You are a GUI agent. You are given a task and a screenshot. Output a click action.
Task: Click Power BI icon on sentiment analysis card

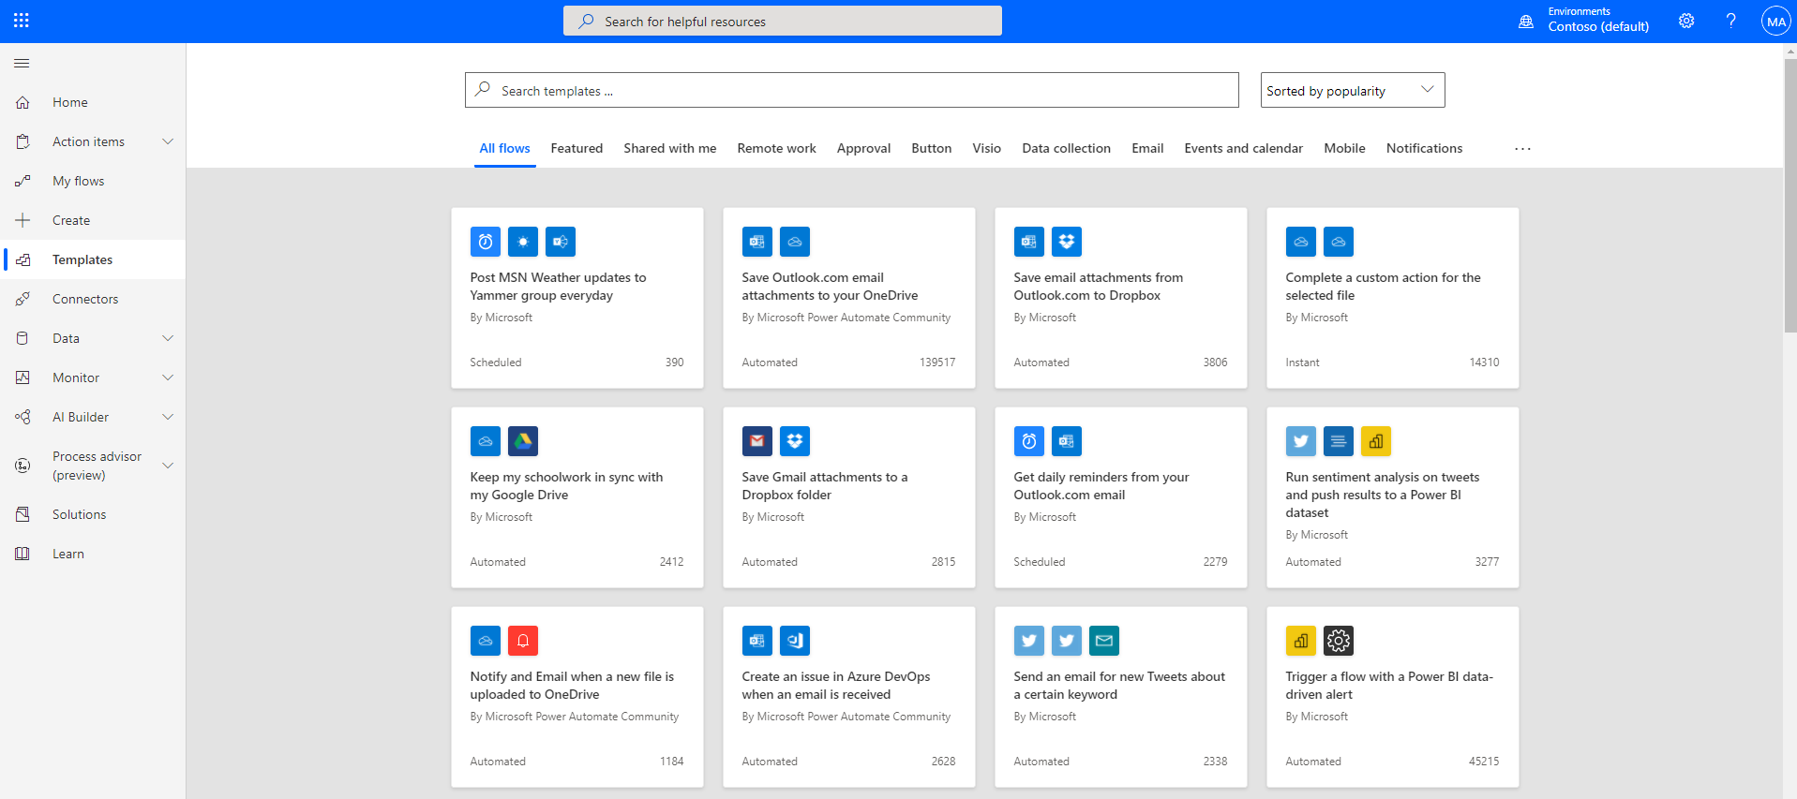(1376, 441)
